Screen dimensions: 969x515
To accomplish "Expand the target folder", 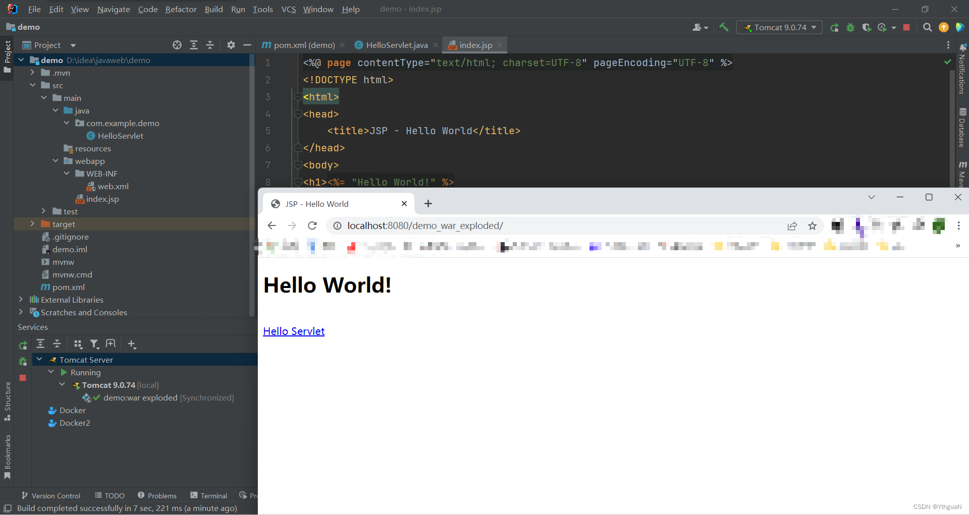I will pos(33,224).
